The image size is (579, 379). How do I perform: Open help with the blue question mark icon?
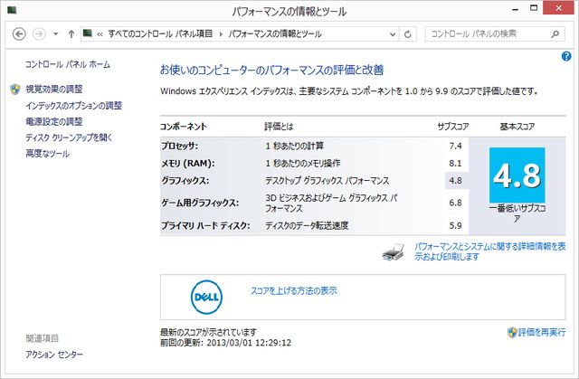(x=566, y=56)
